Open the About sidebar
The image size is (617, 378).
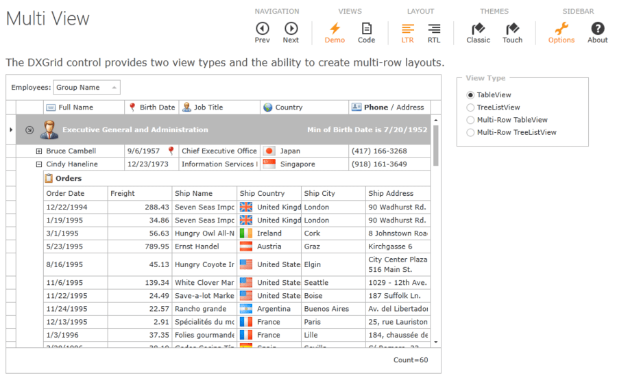point(597,32)
